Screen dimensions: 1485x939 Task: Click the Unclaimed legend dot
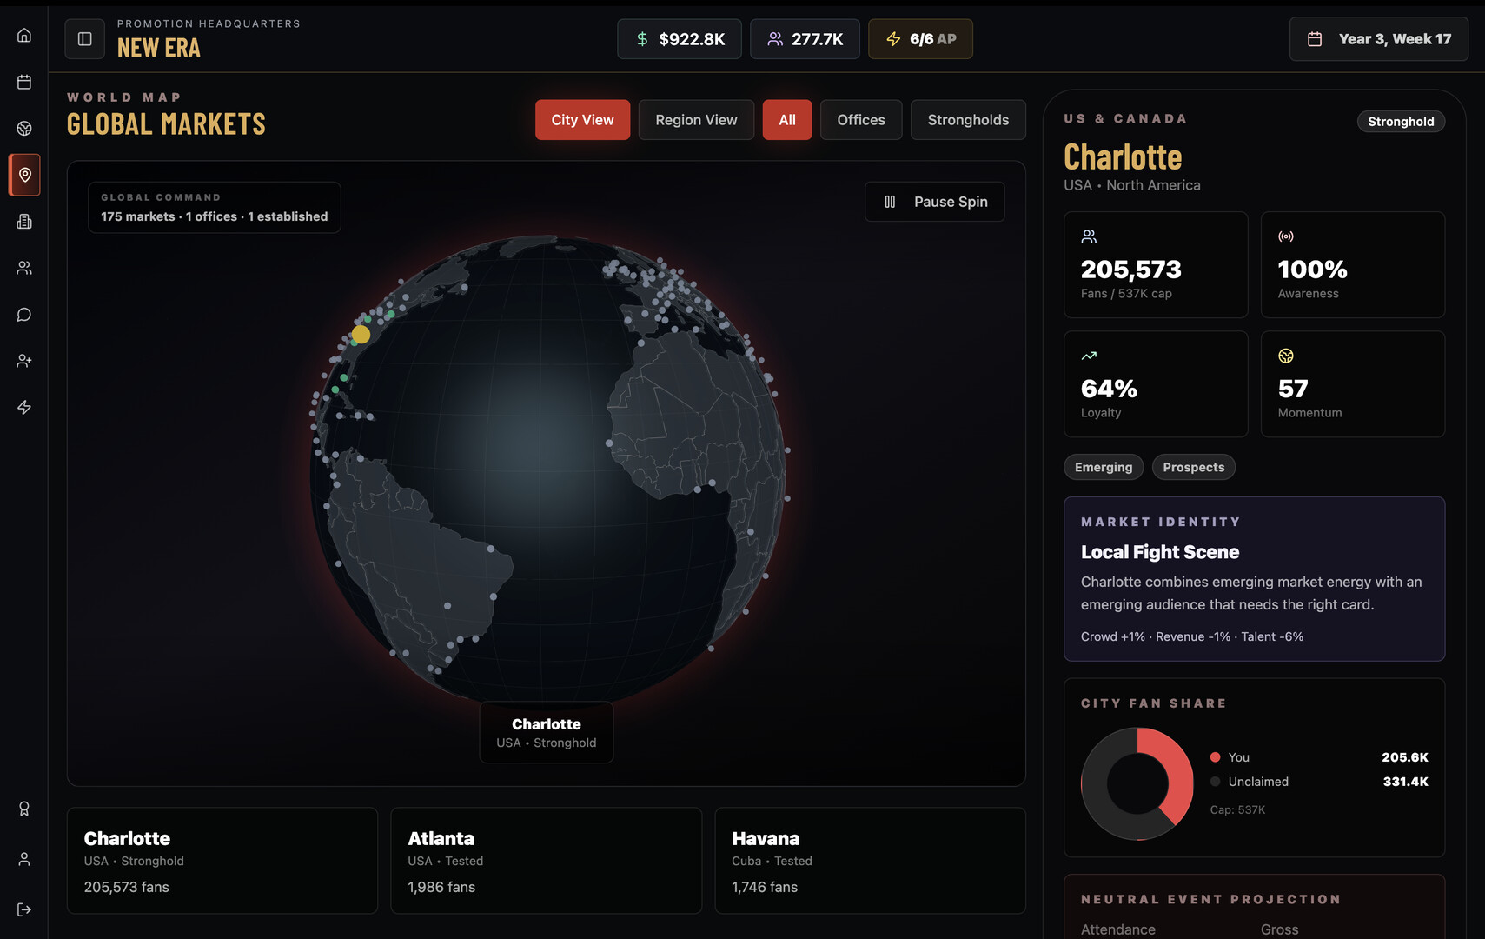pyautogui.click(x=1216, y=782)
